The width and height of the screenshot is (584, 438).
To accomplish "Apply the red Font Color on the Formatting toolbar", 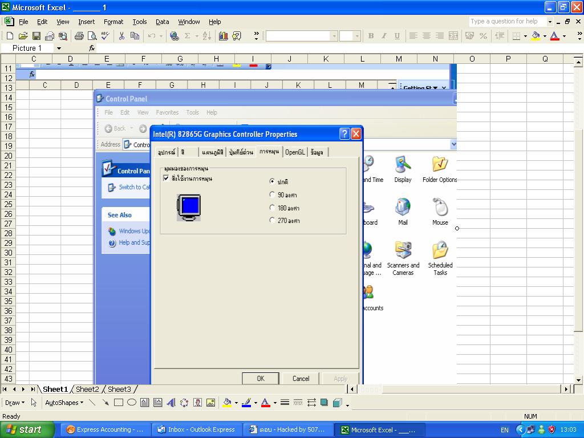I will coord(554,36).
